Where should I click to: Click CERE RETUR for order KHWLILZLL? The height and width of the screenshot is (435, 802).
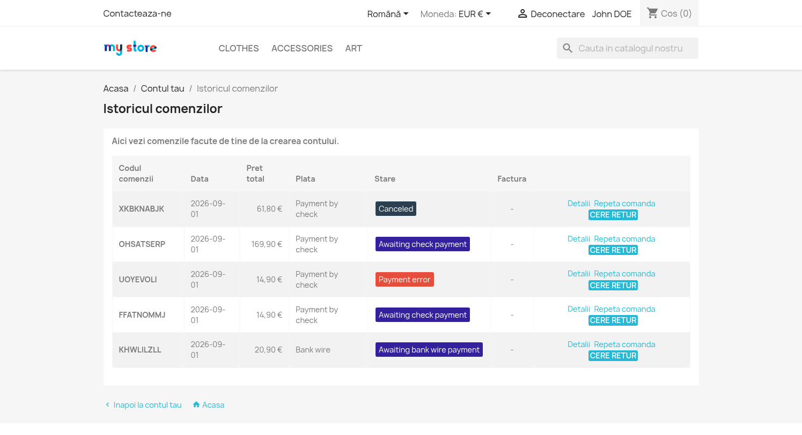pyautogui.click(x=613, y=356)
